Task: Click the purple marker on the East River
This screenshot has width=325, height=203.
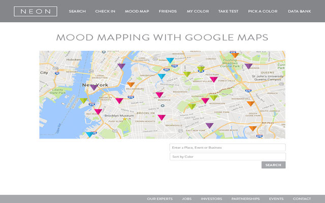Action: [x=121, y=66]
